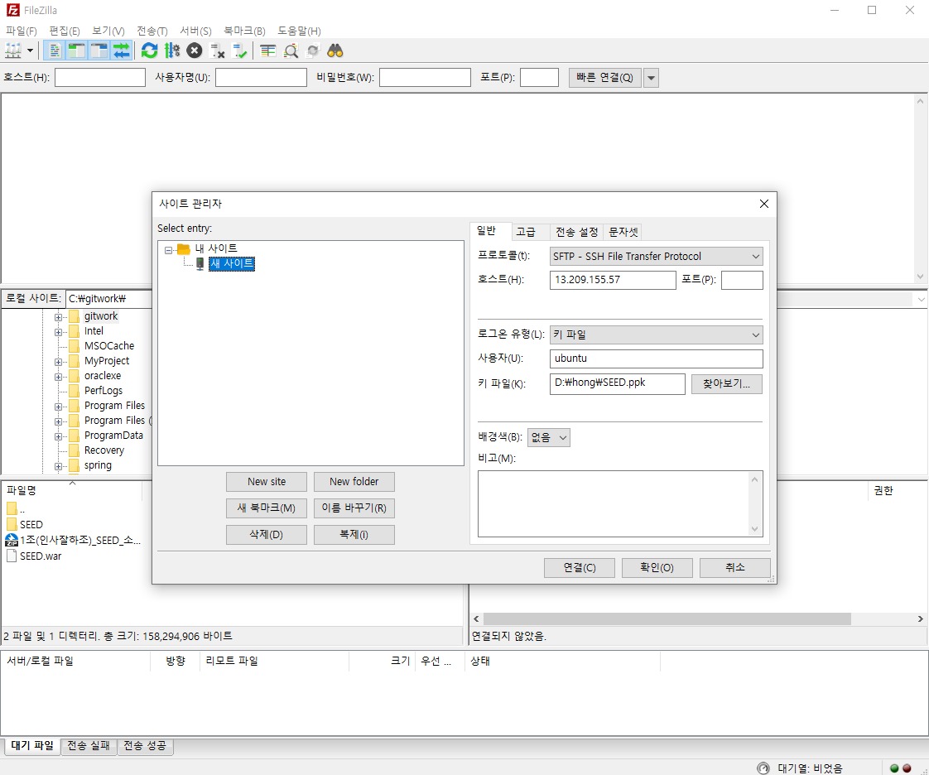Click the disconnect from server icon
This screenshot has height=775, width=929.
218,51
